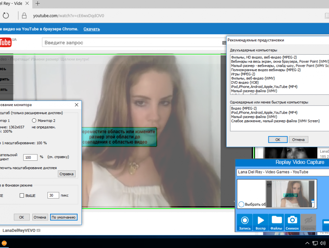
Task: Click the Справка button
Action: pos(66,174)
